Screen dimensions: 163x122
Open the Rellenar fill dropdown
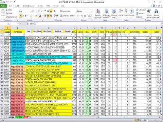tap(140, 13)
